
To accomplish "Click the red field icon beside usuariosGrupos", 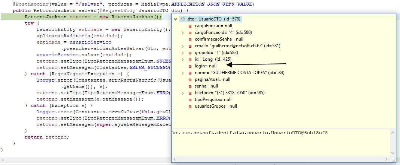I will 190,106.
